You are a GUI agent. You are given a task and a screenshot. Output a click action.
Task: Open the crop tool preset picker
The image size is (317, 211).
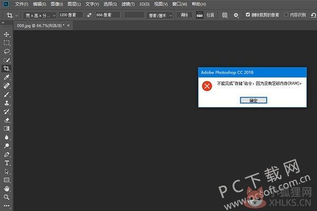pos(12,15)
